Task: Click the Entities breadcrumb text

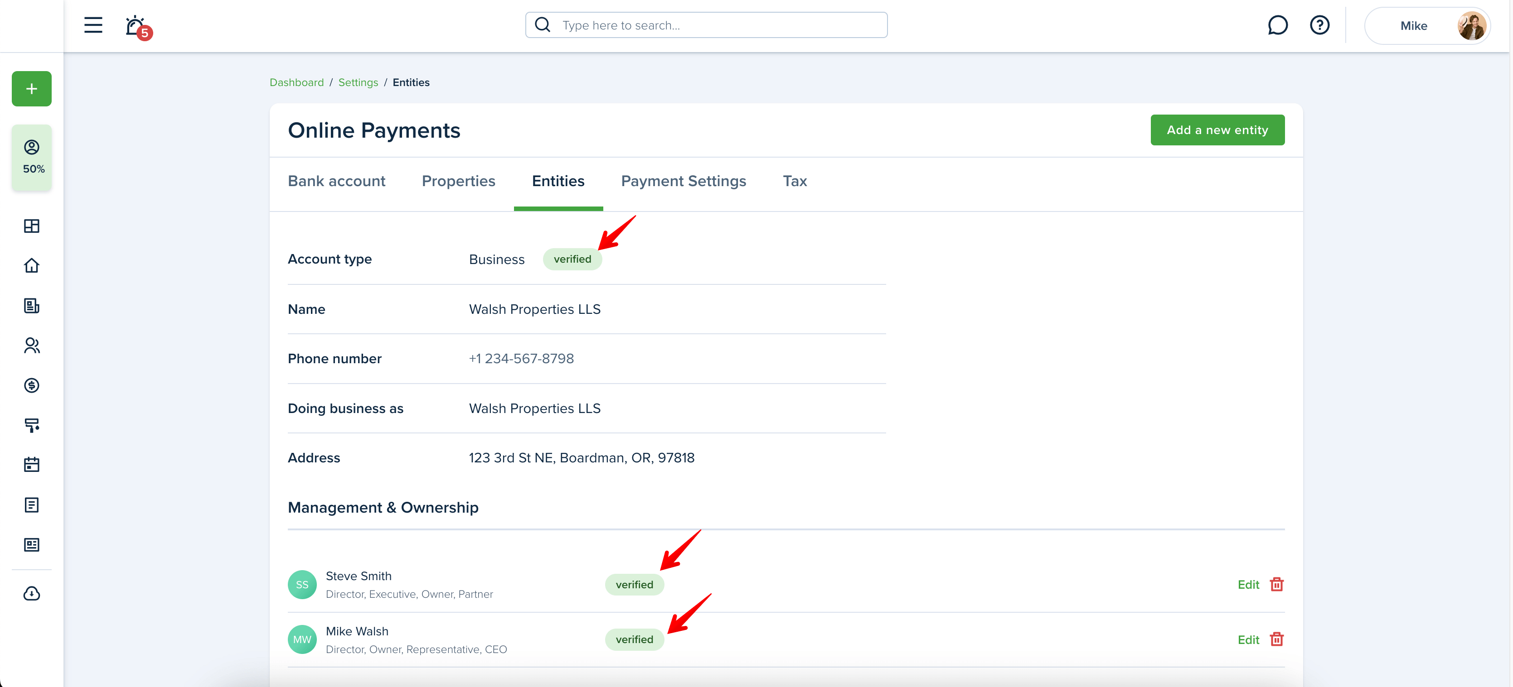Action: [411, 83]
